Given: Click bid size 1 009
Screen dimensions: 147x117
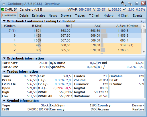Looking at the screenshot, I should (37, 40).
